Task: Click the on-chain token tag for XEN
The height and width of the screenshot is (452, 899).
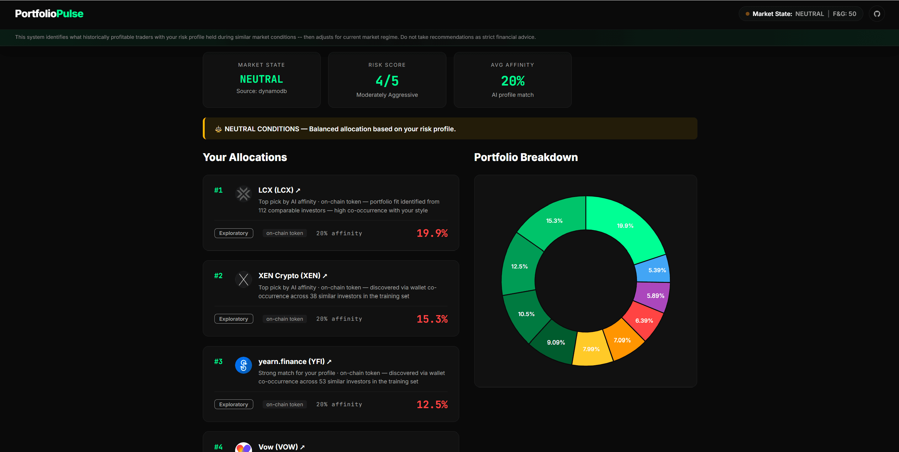Action: tap(284, 319)
